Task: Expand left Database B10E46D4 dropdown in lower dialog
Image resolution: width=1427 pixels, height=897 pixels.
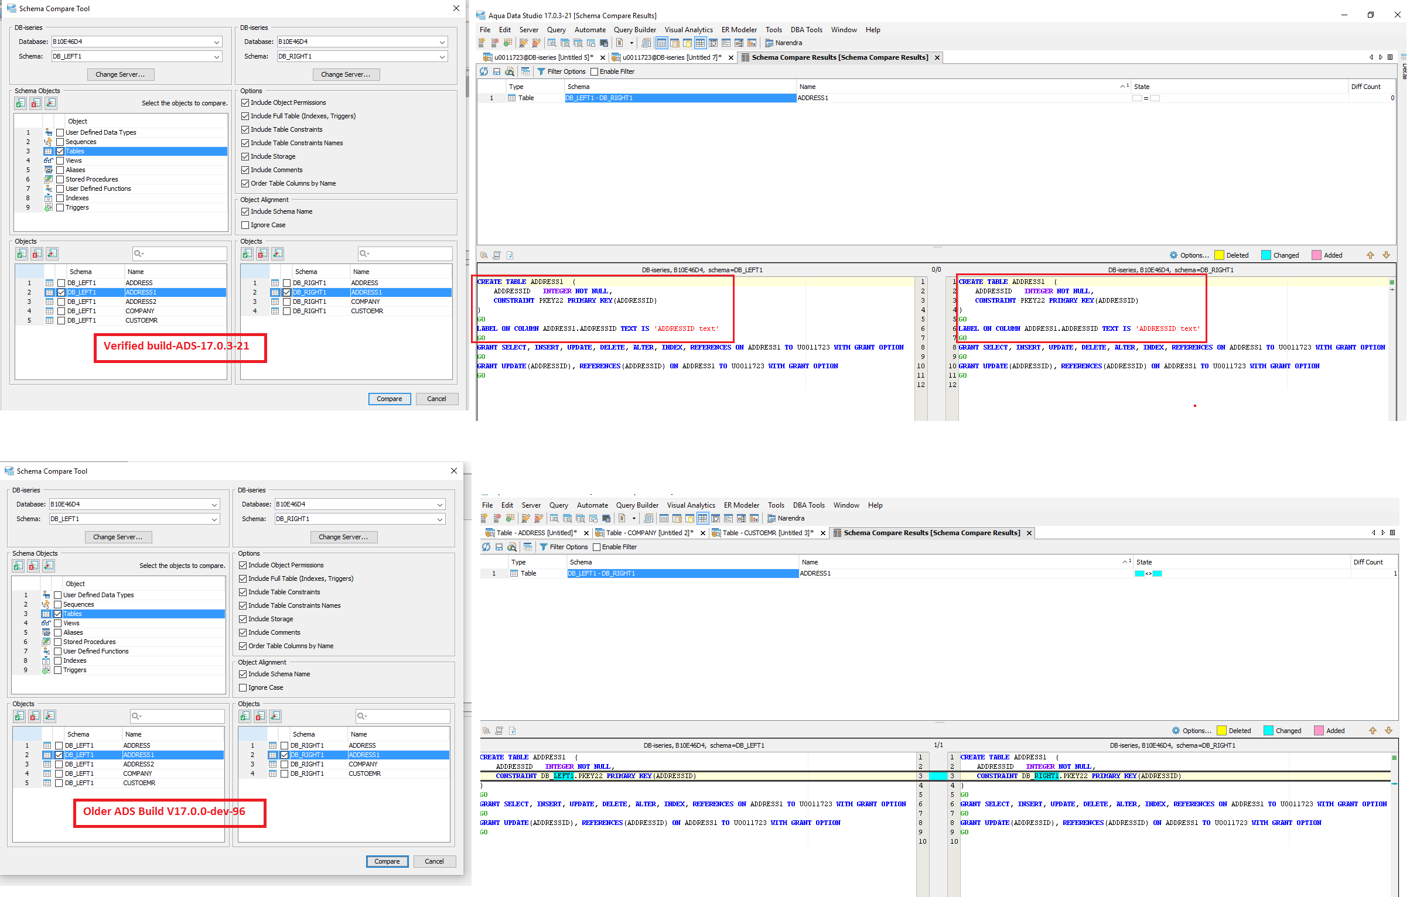Action: point(214,505)
